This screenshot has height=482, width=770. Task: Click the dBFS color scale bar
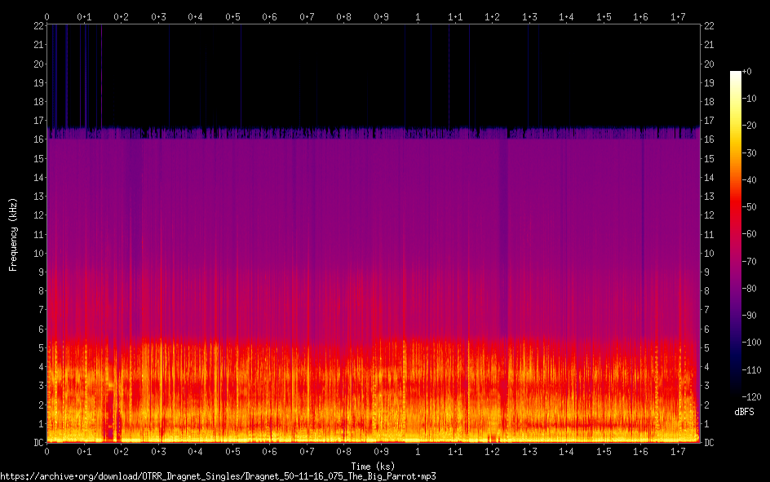[736, 234]
